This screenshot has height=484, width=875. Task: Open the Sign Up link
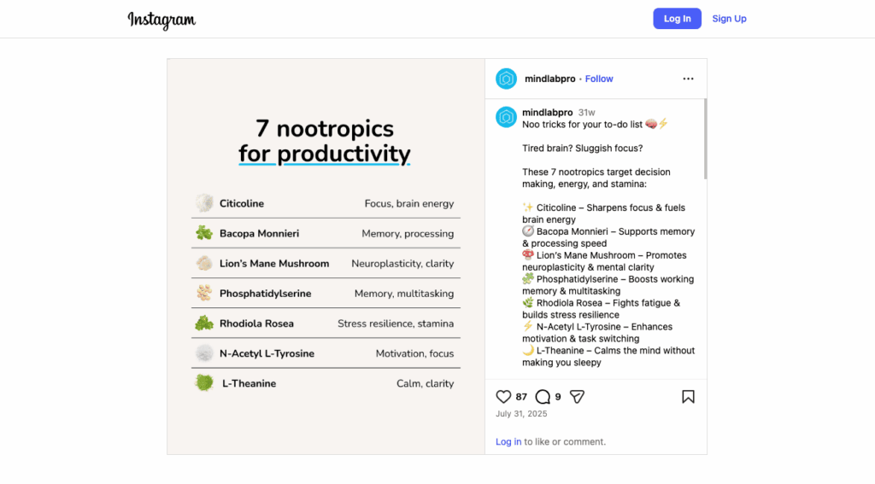click(729, 19)
